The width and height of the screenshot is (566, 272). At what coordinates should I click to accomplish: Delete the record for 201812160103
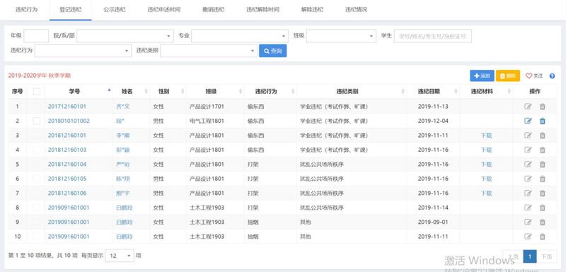click(542, 150)
